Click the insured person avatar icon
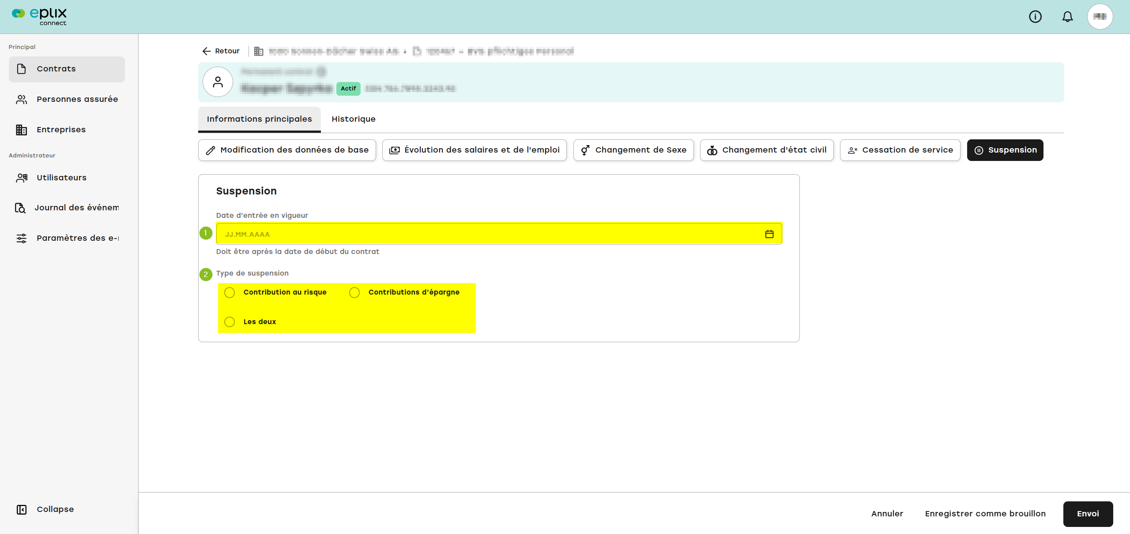 point(218,82)
